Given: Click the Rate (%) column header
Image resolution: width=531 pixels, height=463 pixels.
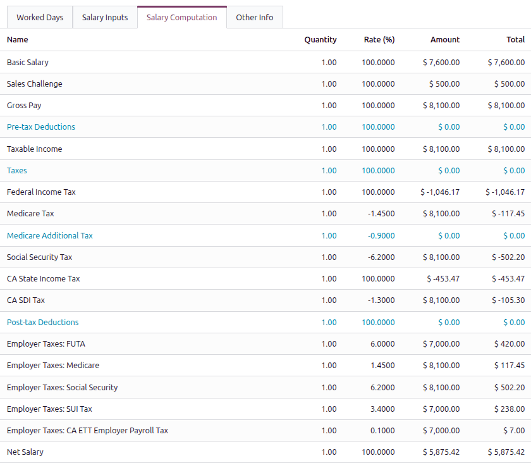Looking at the screenshot, I should (379, 40).
